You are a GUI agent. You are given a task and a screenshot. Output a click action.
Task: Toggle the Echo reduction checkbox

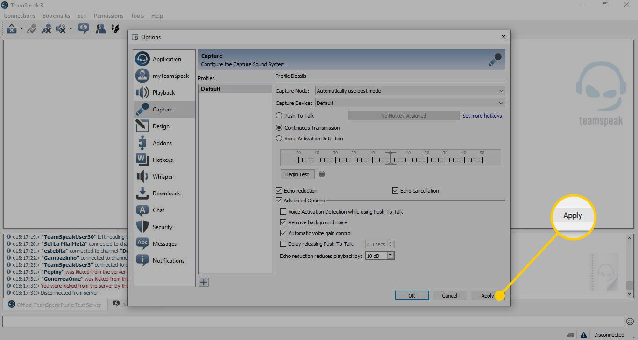[279, 191]
